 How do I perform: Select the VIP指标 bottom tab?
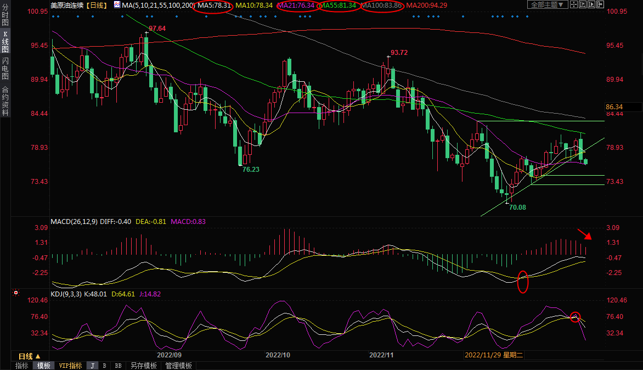tap(70, 366)
